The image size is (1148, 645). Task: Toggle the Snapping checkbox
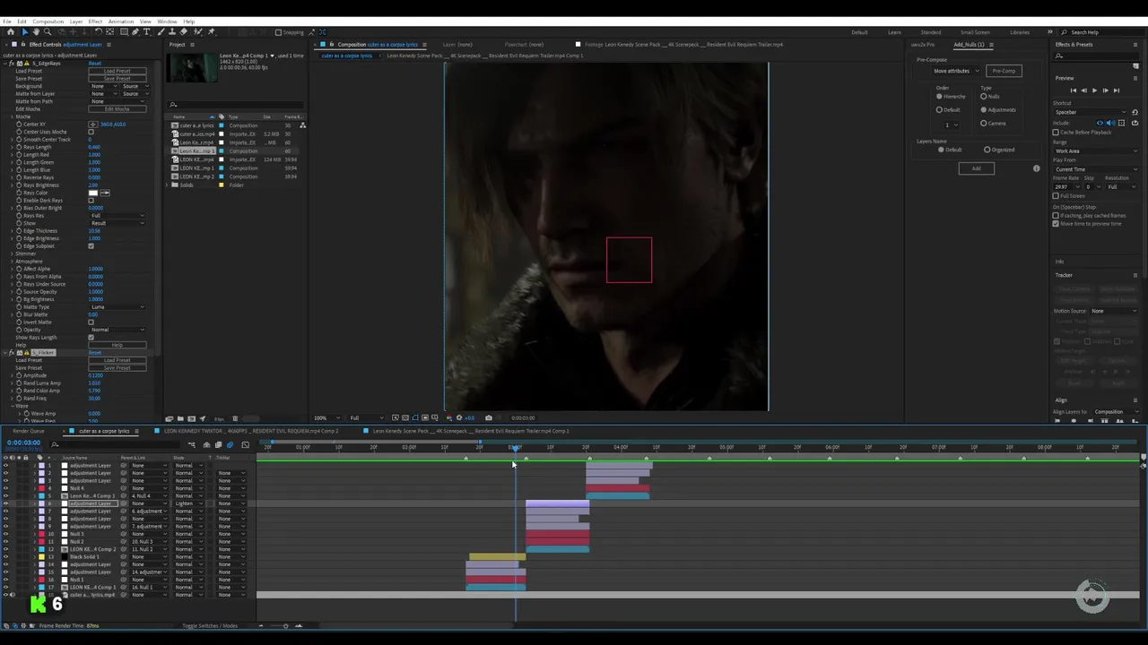pyautogui.click(x=278, y=32)
